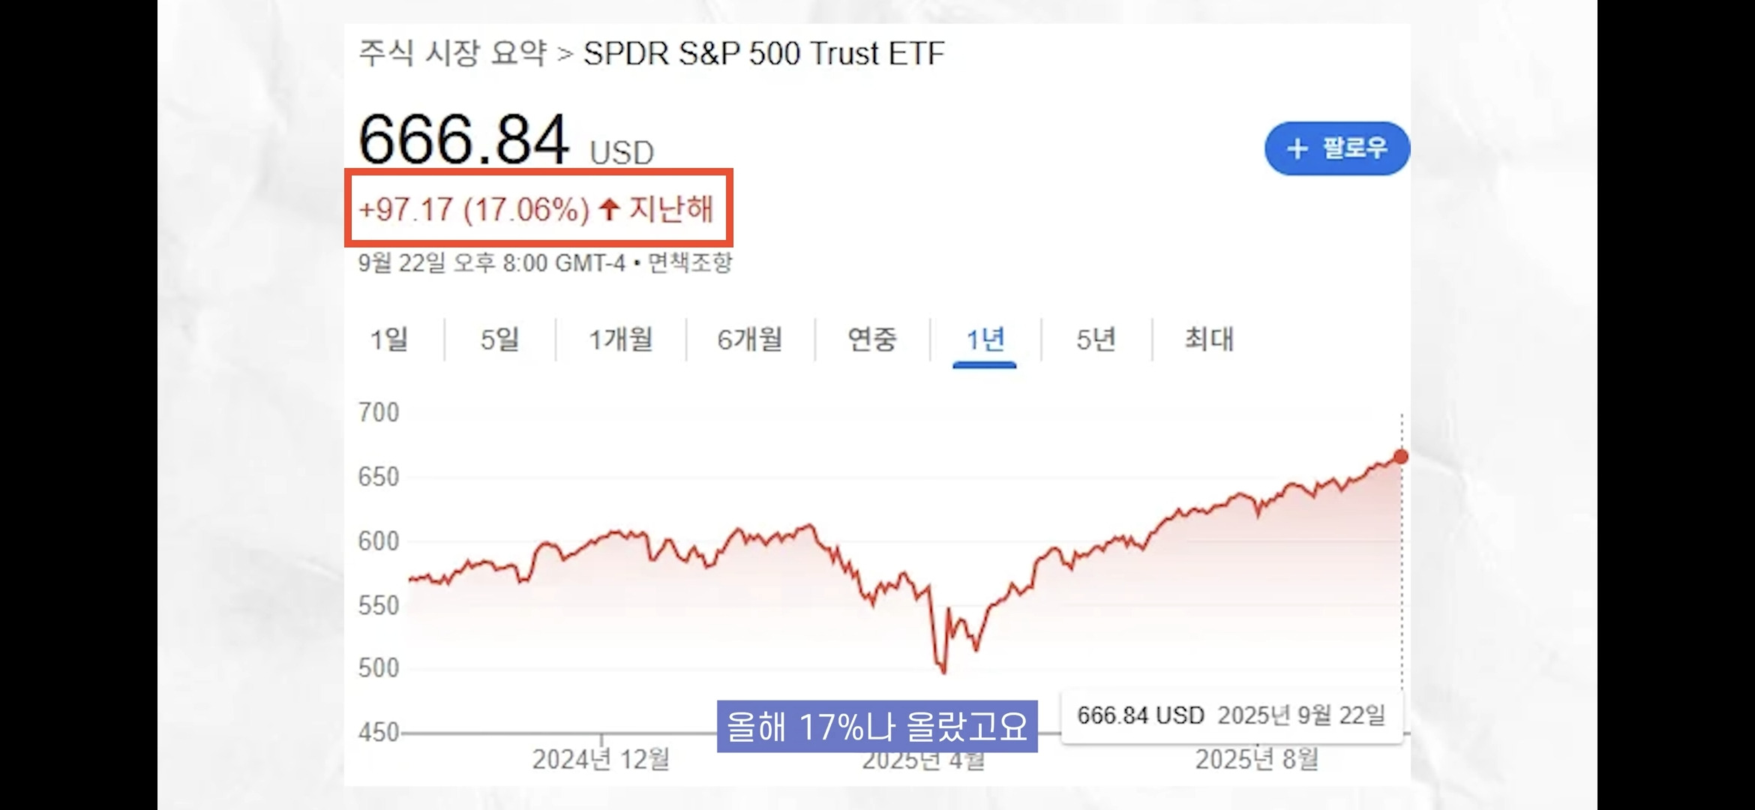Image resolution: width=1755 pixels, height=810 pixels.
Task: Click the 2025년 8월 axis label
Action: point(1256,760)
